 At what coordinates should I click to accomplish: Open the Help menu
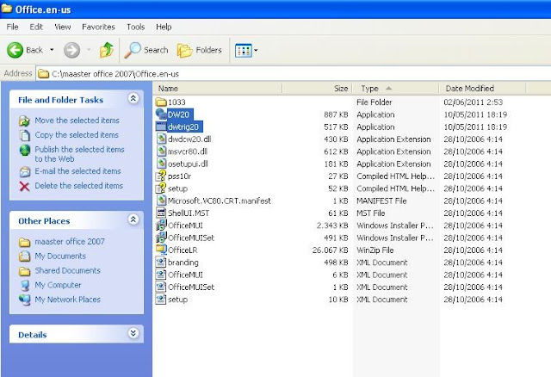164,27
